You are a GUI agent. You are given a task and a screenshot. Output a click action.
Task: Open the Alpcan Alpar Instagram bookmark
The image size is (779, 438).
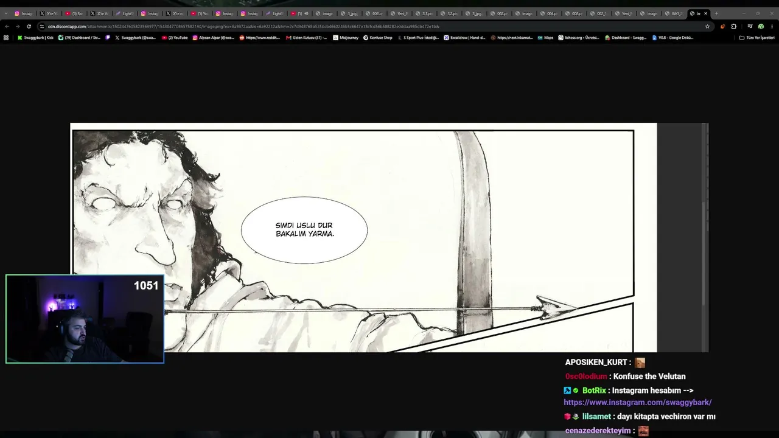coord(213,38)
